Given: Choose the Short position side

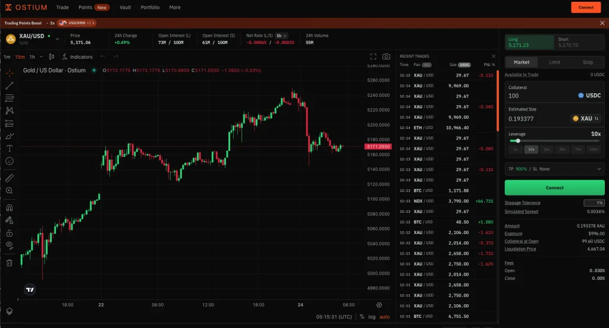Looking at the screenshot, I should pos(579,42).
